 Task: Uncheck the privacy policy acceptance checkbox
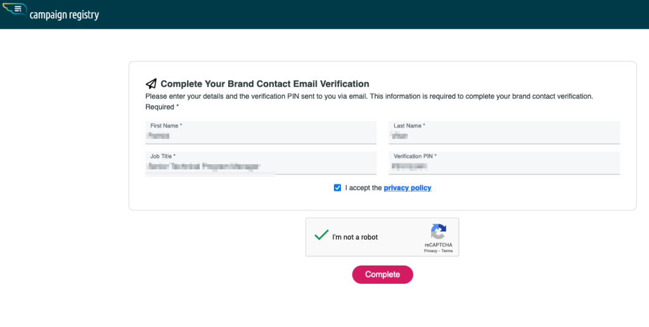pos(337,188)
